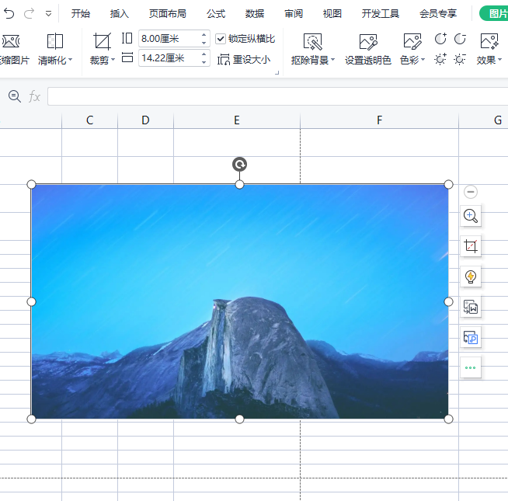Click the Redo arrow icon
This screenshot has height=501, width=508.
pos(30,14)
